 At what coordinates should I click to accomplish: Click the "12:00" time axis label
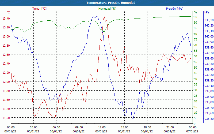tap(102, 128)
